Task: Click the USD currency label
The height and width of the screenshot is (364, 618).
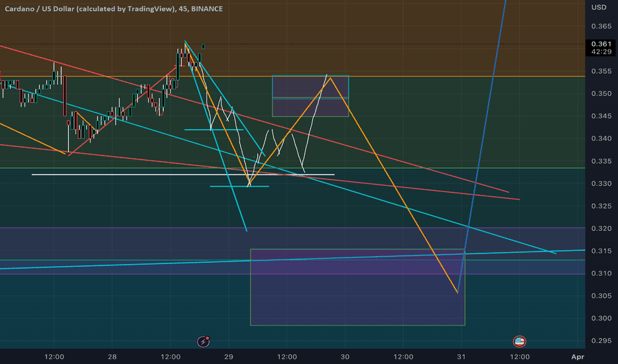Action: coord(599,7)
